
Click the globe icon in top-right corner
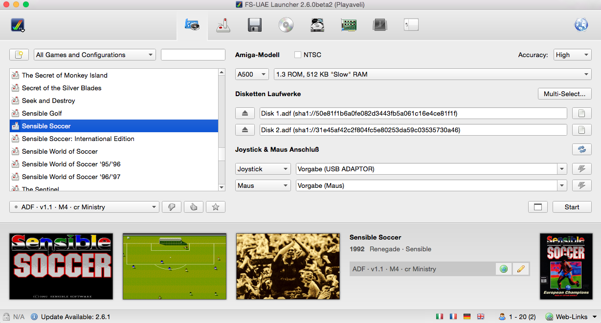[581, 25]
